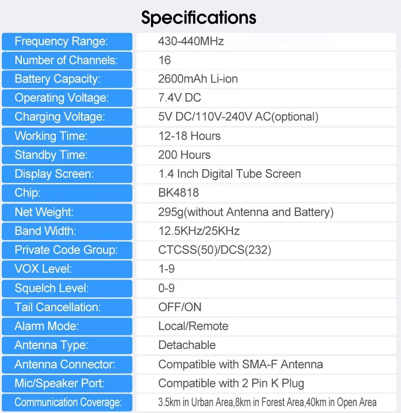Click the Antenna Connector label

67,365
